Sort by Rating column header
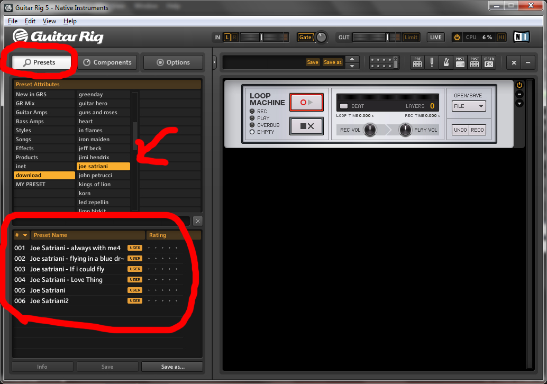 click(x=174, y=235)
